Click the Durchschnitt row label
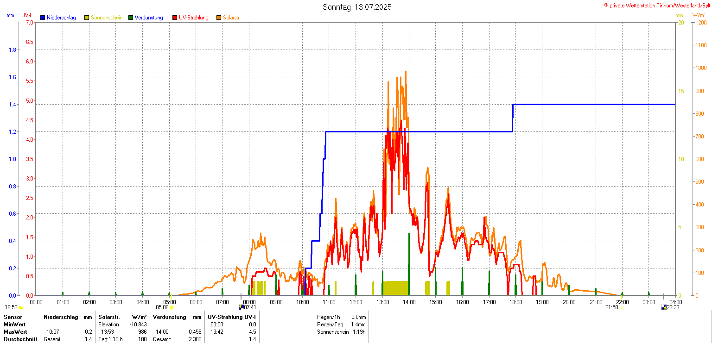Image resolution: width=712 pixels, height=343 pixels. [20, 339]
